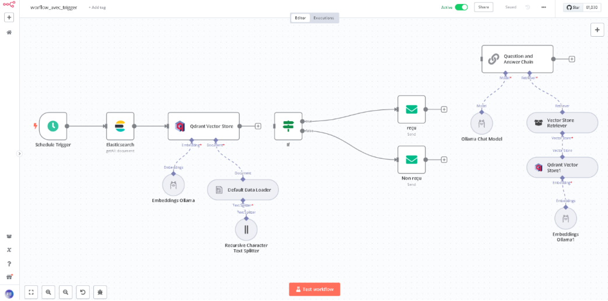
Task: Select the Qdrant Vector Store1 node
Action: point(562,167)
